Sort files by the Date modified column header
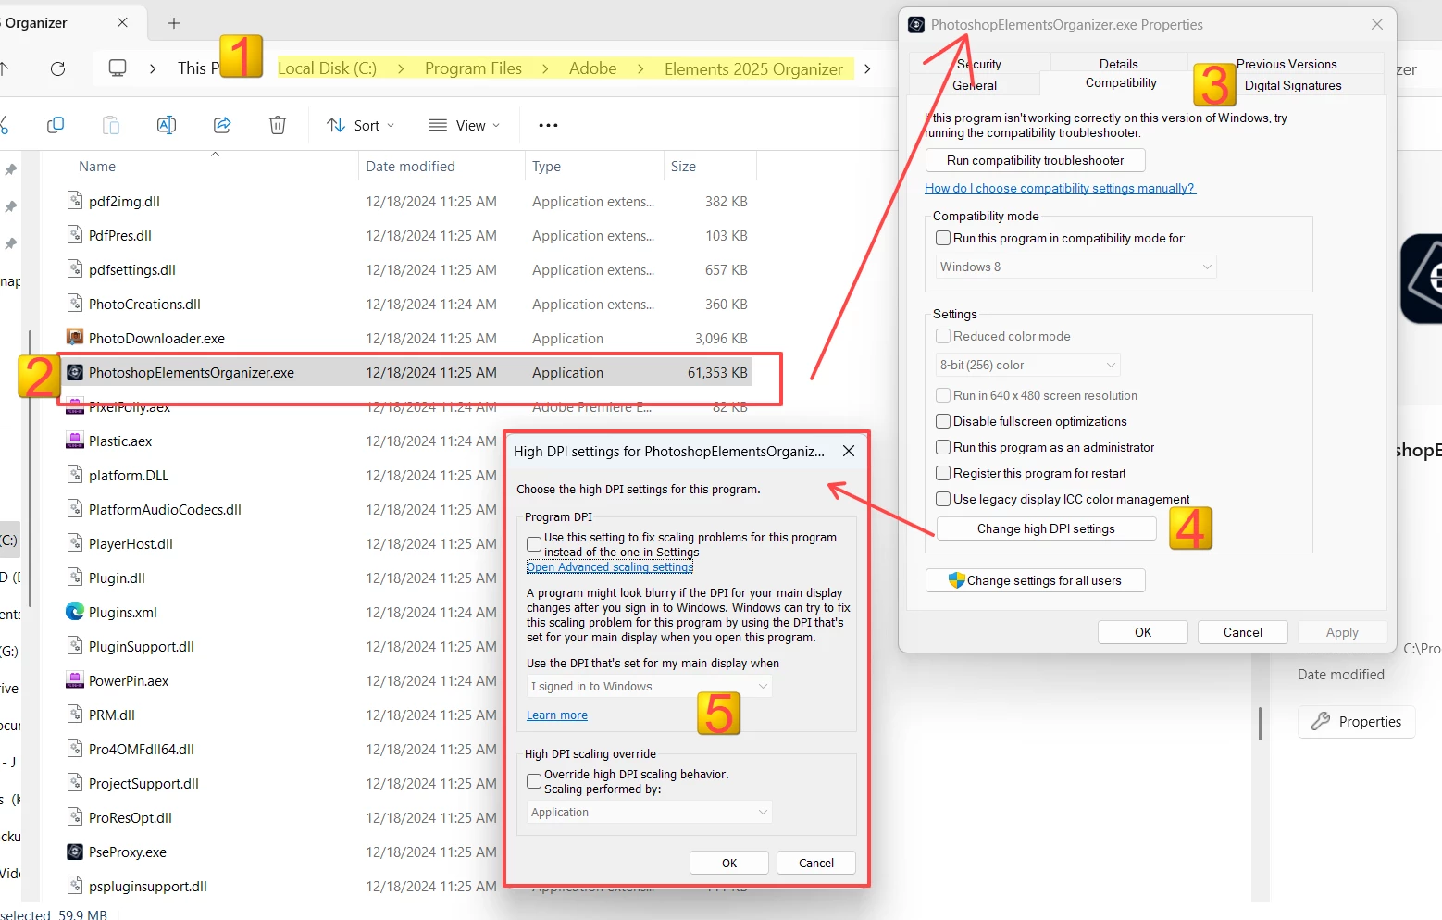The height and width of the screenshot is (920, 1442). click(x=410, y=167)
